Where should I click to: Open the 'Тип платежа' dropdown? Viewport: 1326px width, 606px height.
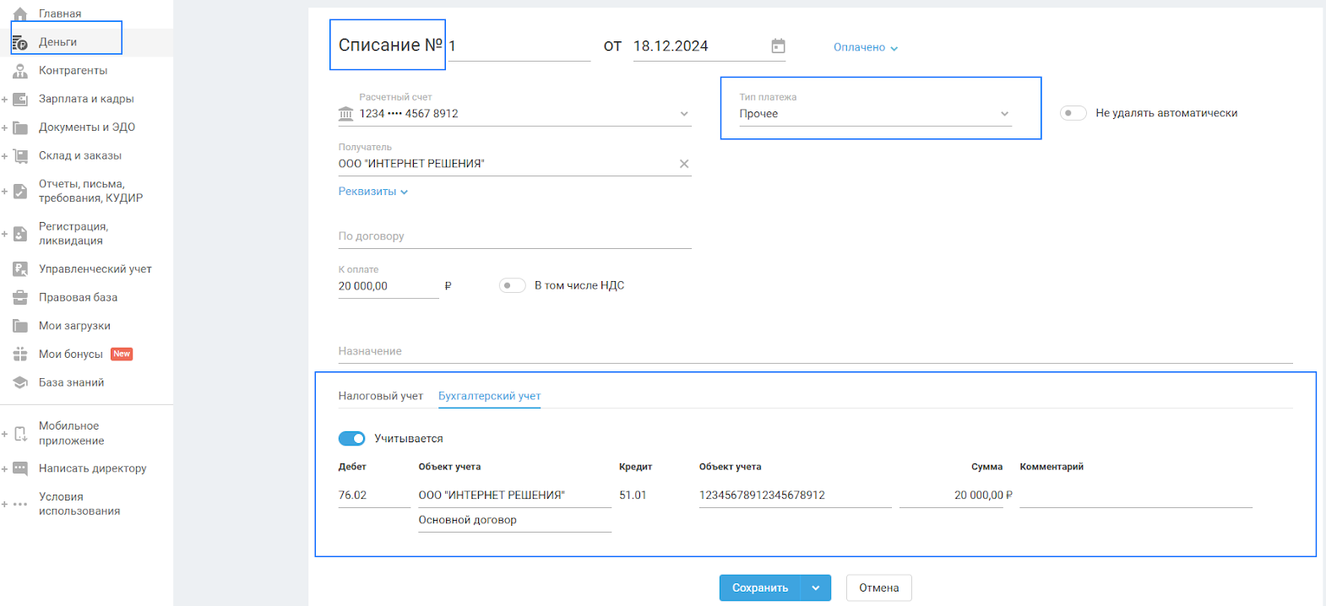[874, 114]
